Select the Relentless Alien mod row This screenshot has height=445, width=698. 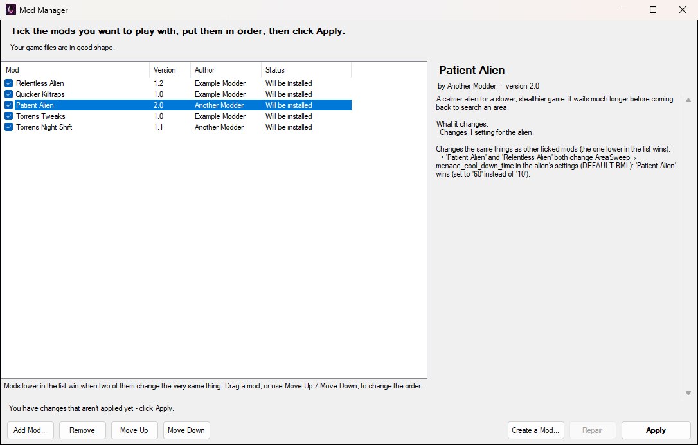pos(176,83)
